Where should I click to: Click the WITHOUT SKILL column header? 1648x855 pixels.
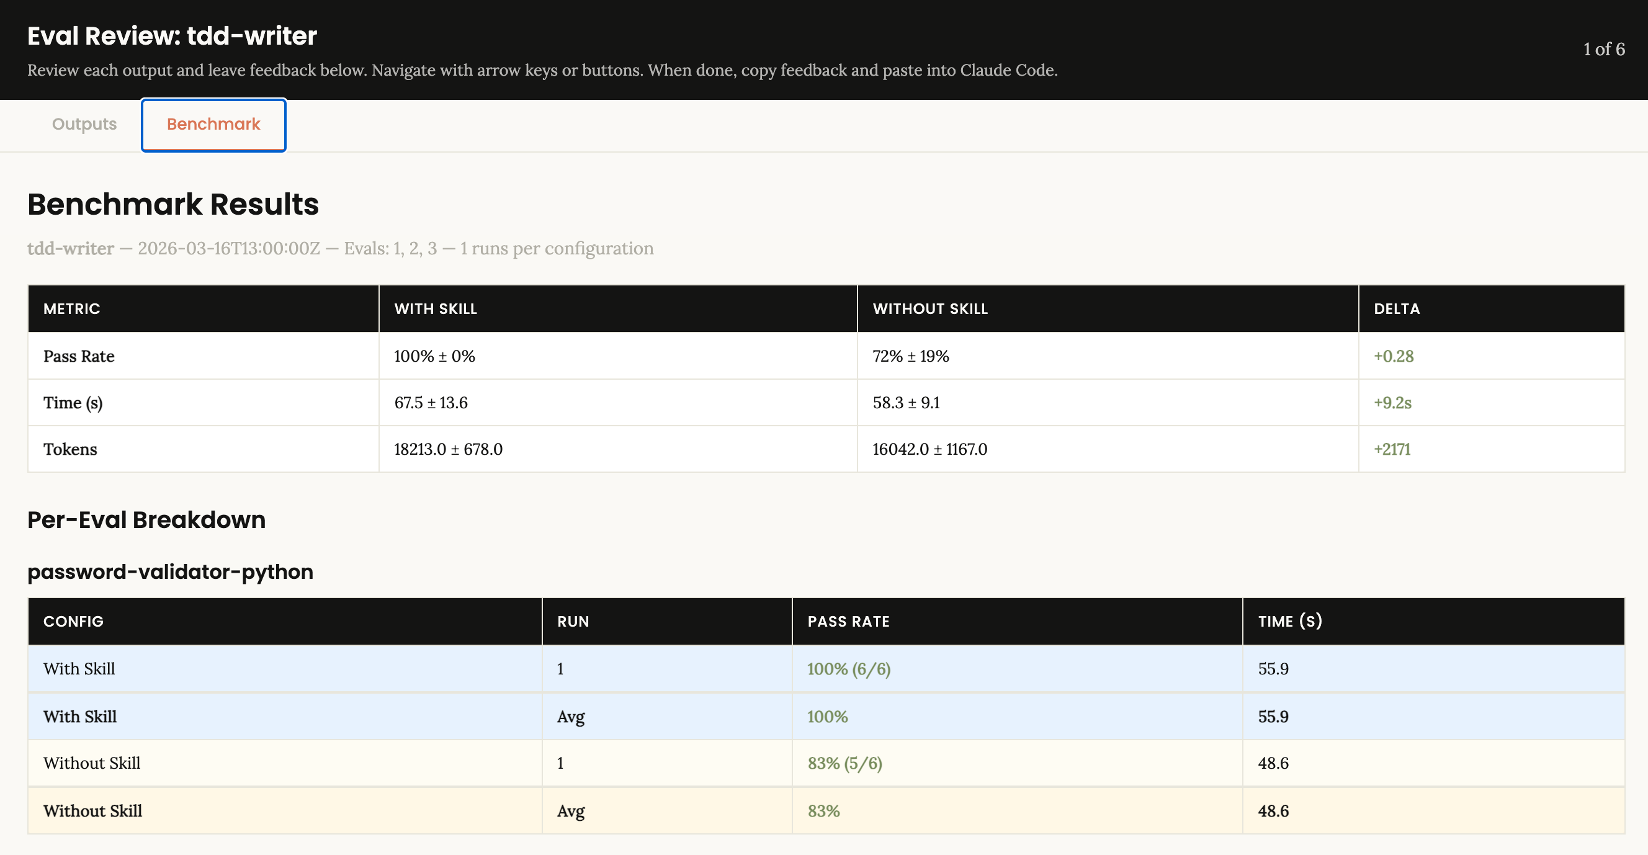tap(929, 308)
